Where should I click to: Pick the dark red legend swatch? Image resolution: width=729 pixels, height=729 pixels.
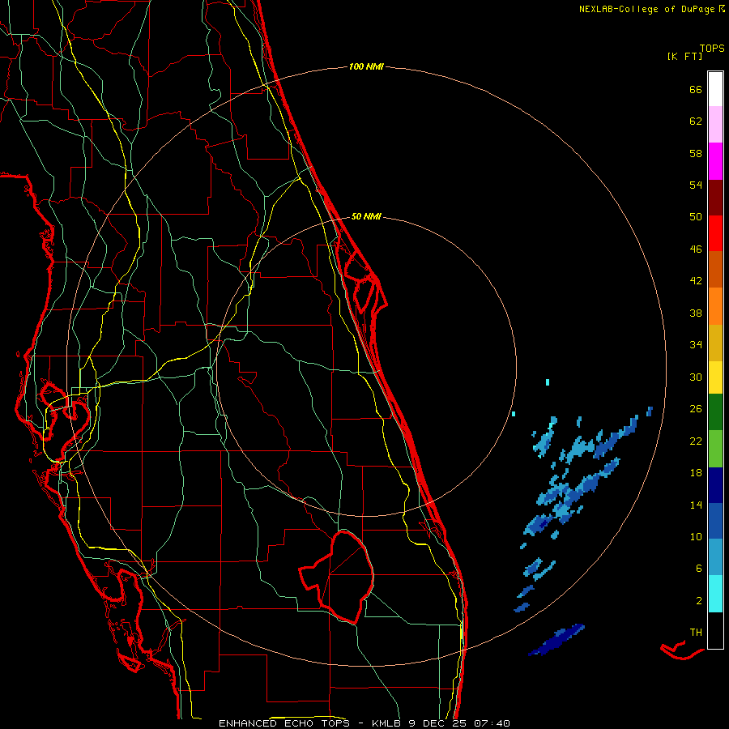pos(715,198)
